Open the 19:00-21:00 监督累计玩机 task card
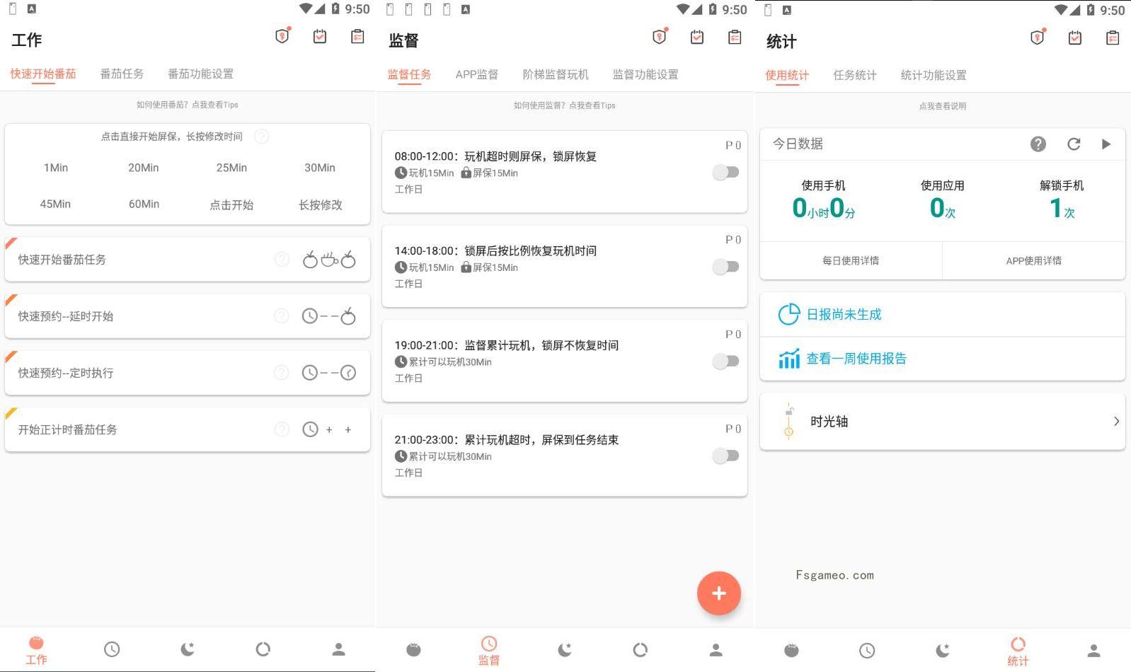This screenshot has height=672, width=1131. (565, 361)
